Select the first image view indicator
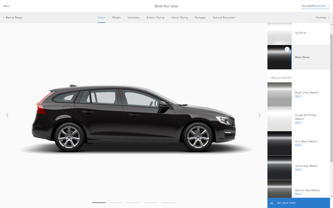Image resolution: width=333 pixels, height=208 pixels. pyautogui.click(x=99, y=203)
